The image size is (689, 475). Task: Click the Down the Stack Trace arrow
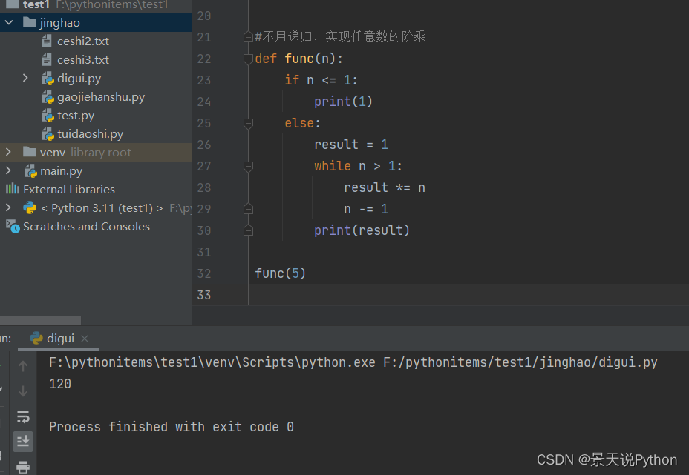click(23, 391)
